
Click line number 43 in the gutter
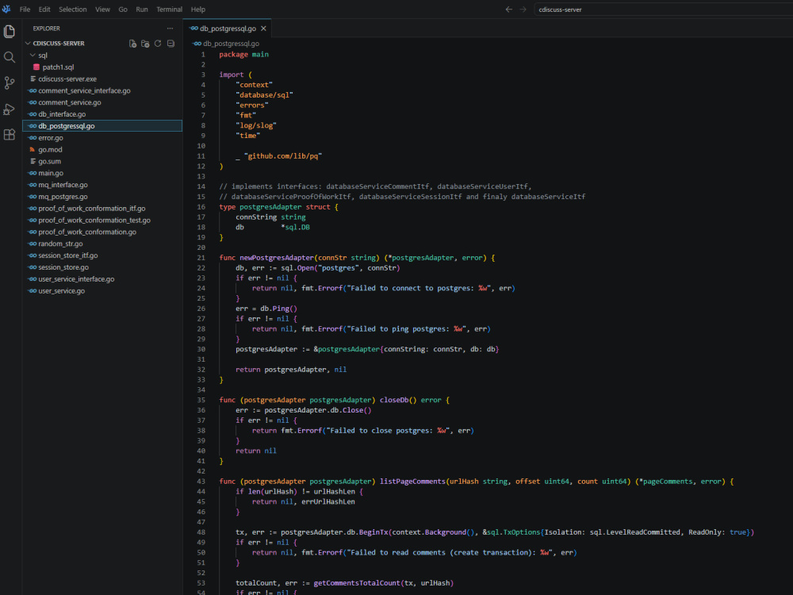click(201, 482)
